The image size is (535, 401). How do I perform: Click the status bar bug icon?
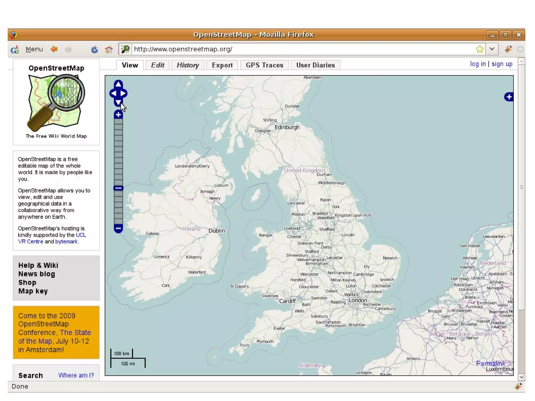518,386
